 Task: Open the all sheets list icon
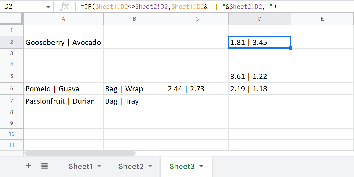tap(44, 166)
